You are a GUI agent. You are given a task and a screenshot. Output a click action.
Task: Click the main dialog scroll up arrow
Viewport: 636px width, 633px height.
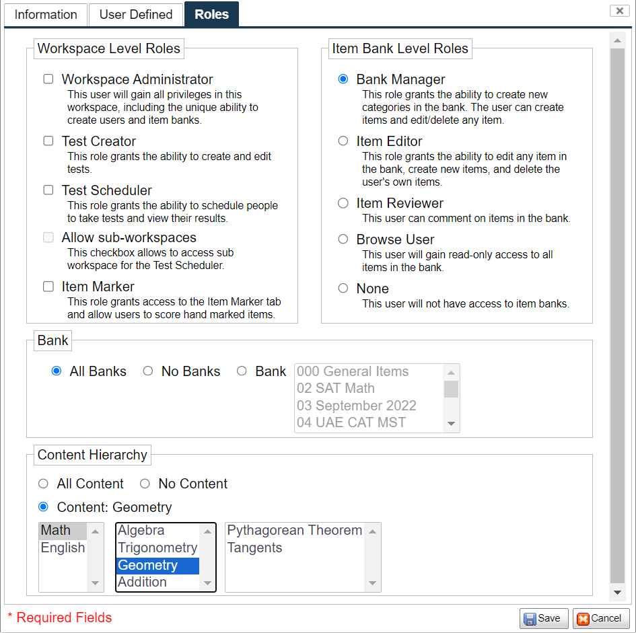tap(617, 40)
